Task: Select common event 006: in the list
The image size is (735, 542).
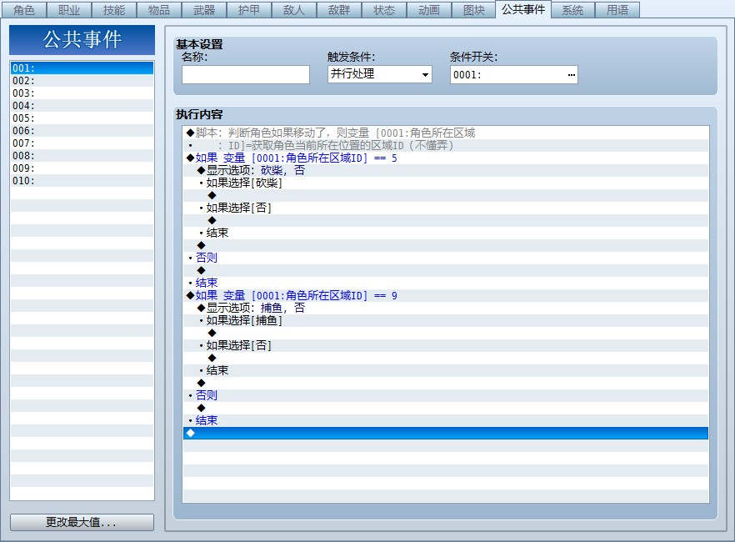Action: 82,130
